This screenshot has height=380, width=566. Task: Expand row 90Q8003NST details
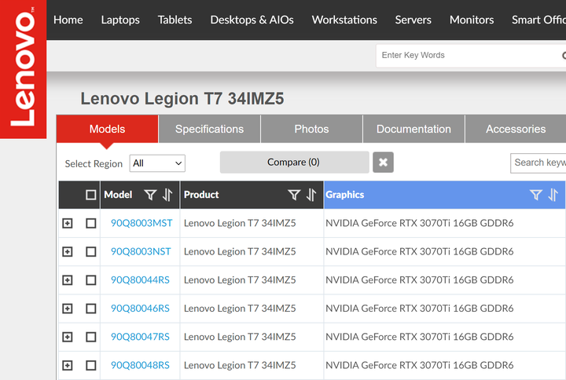[x=68, y=252]
